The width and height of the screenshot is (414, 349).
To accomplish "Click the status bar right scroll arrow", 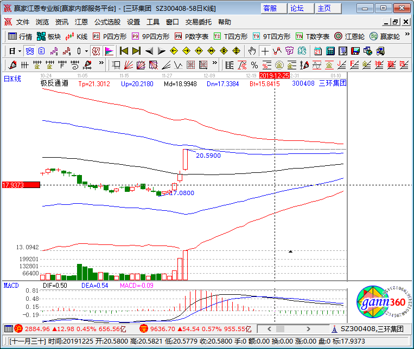I will coord(308,329).
